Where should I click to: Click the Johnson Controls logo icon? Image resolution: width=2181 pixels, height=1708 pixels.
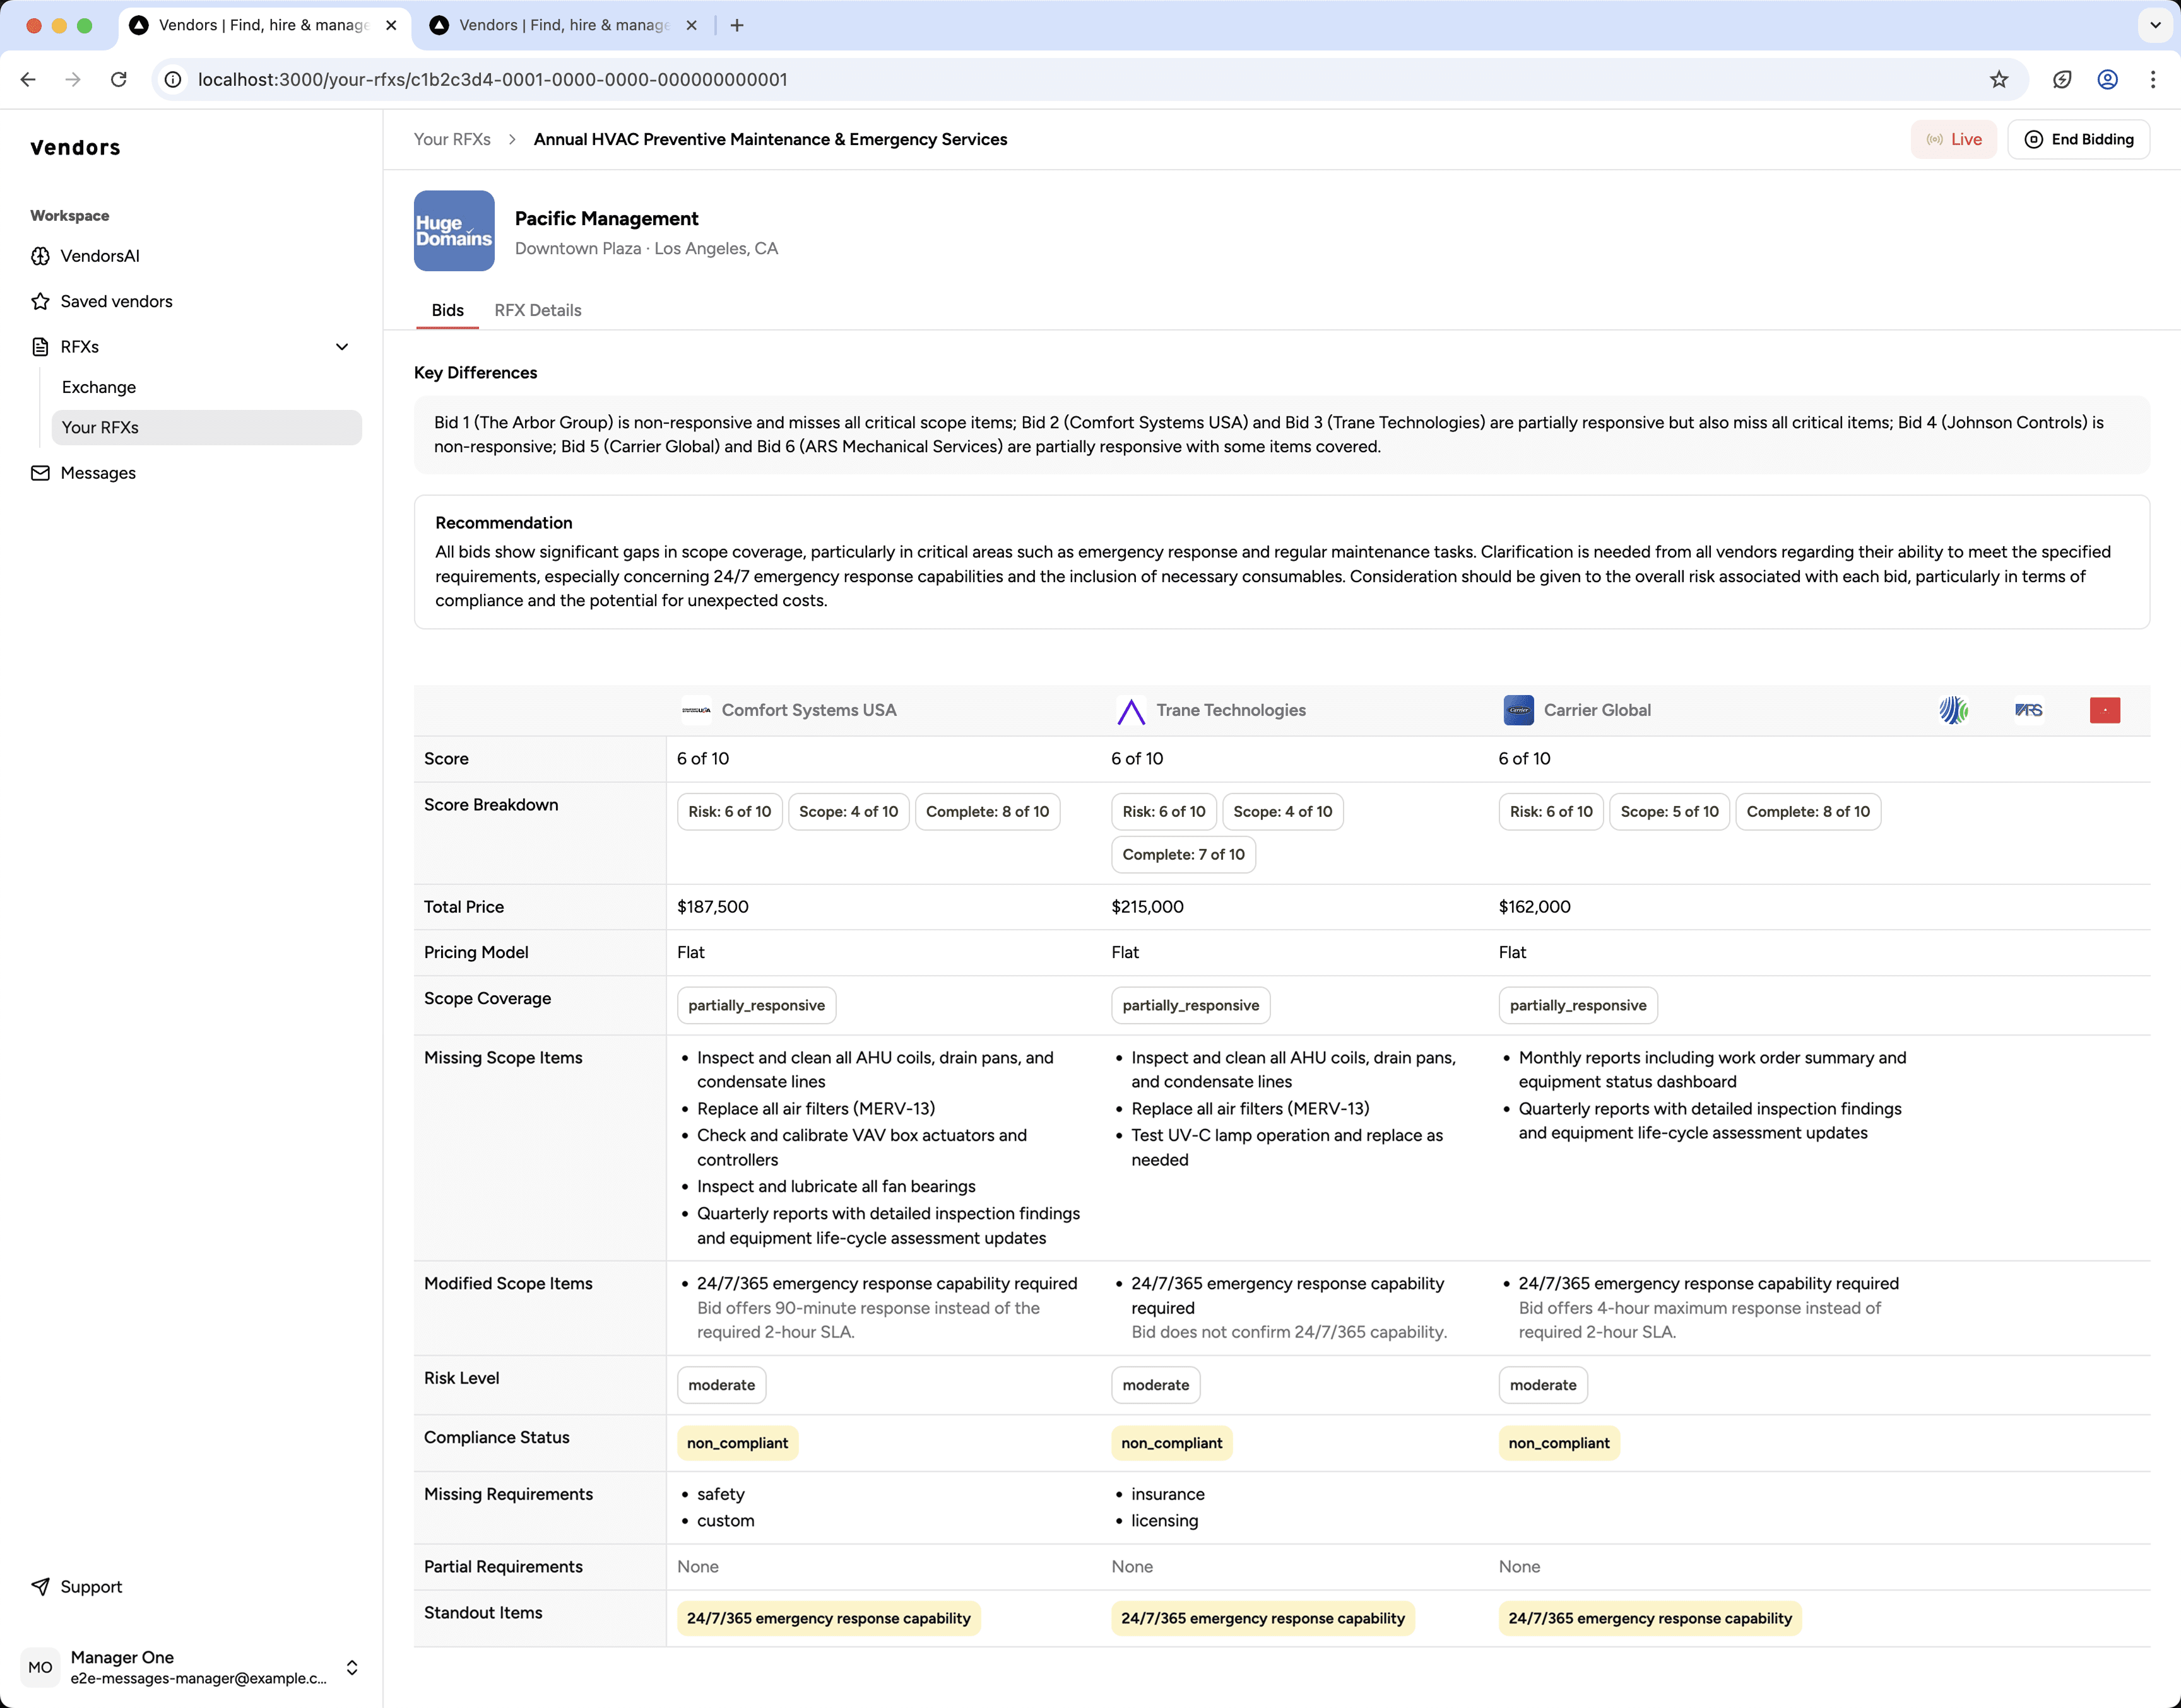pos(1953,710)
